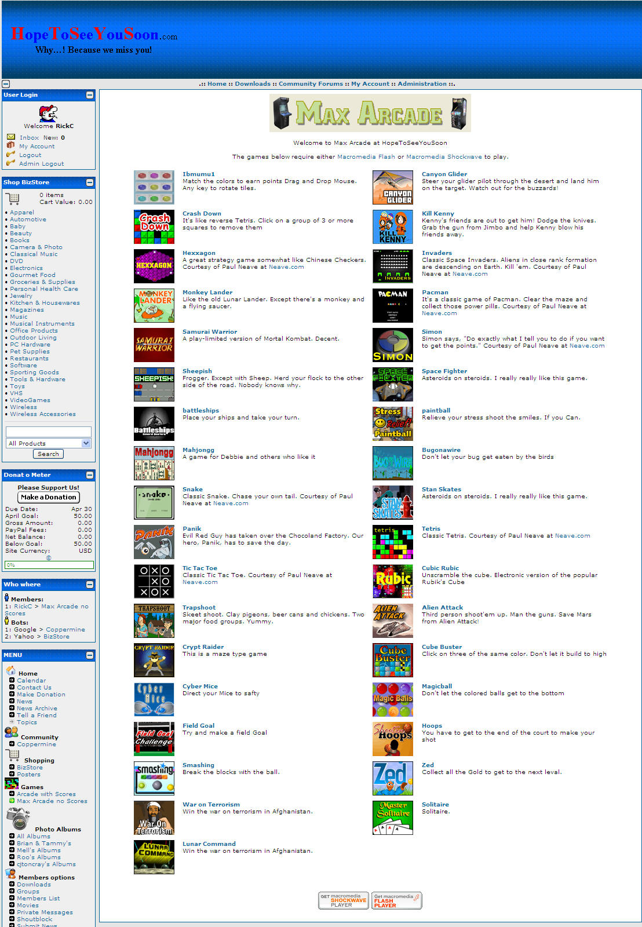Get Macromedia Shockwave Player badge
This screenshot has height=927, width=642.
point(344,900)
